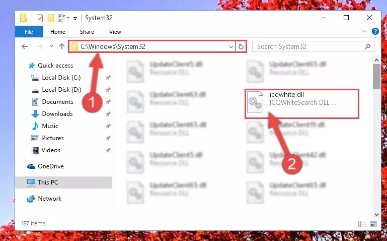Click the vertical scrollbar thumb
The height and width of the screenshot is (241, 387).
pos(376,77)
